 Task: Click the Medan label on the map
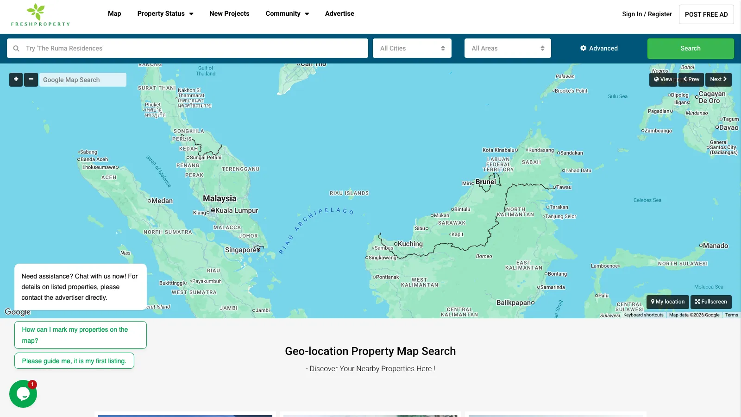click(162, 201)
